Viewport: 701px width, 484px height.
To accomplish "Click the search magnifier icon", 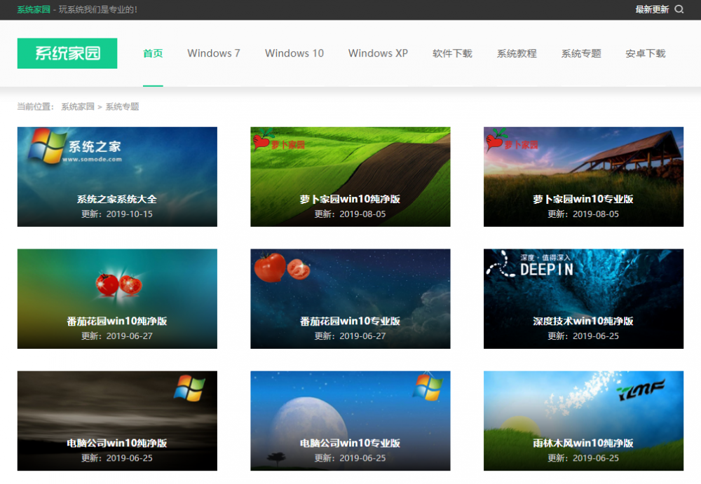I will (679, 9).
